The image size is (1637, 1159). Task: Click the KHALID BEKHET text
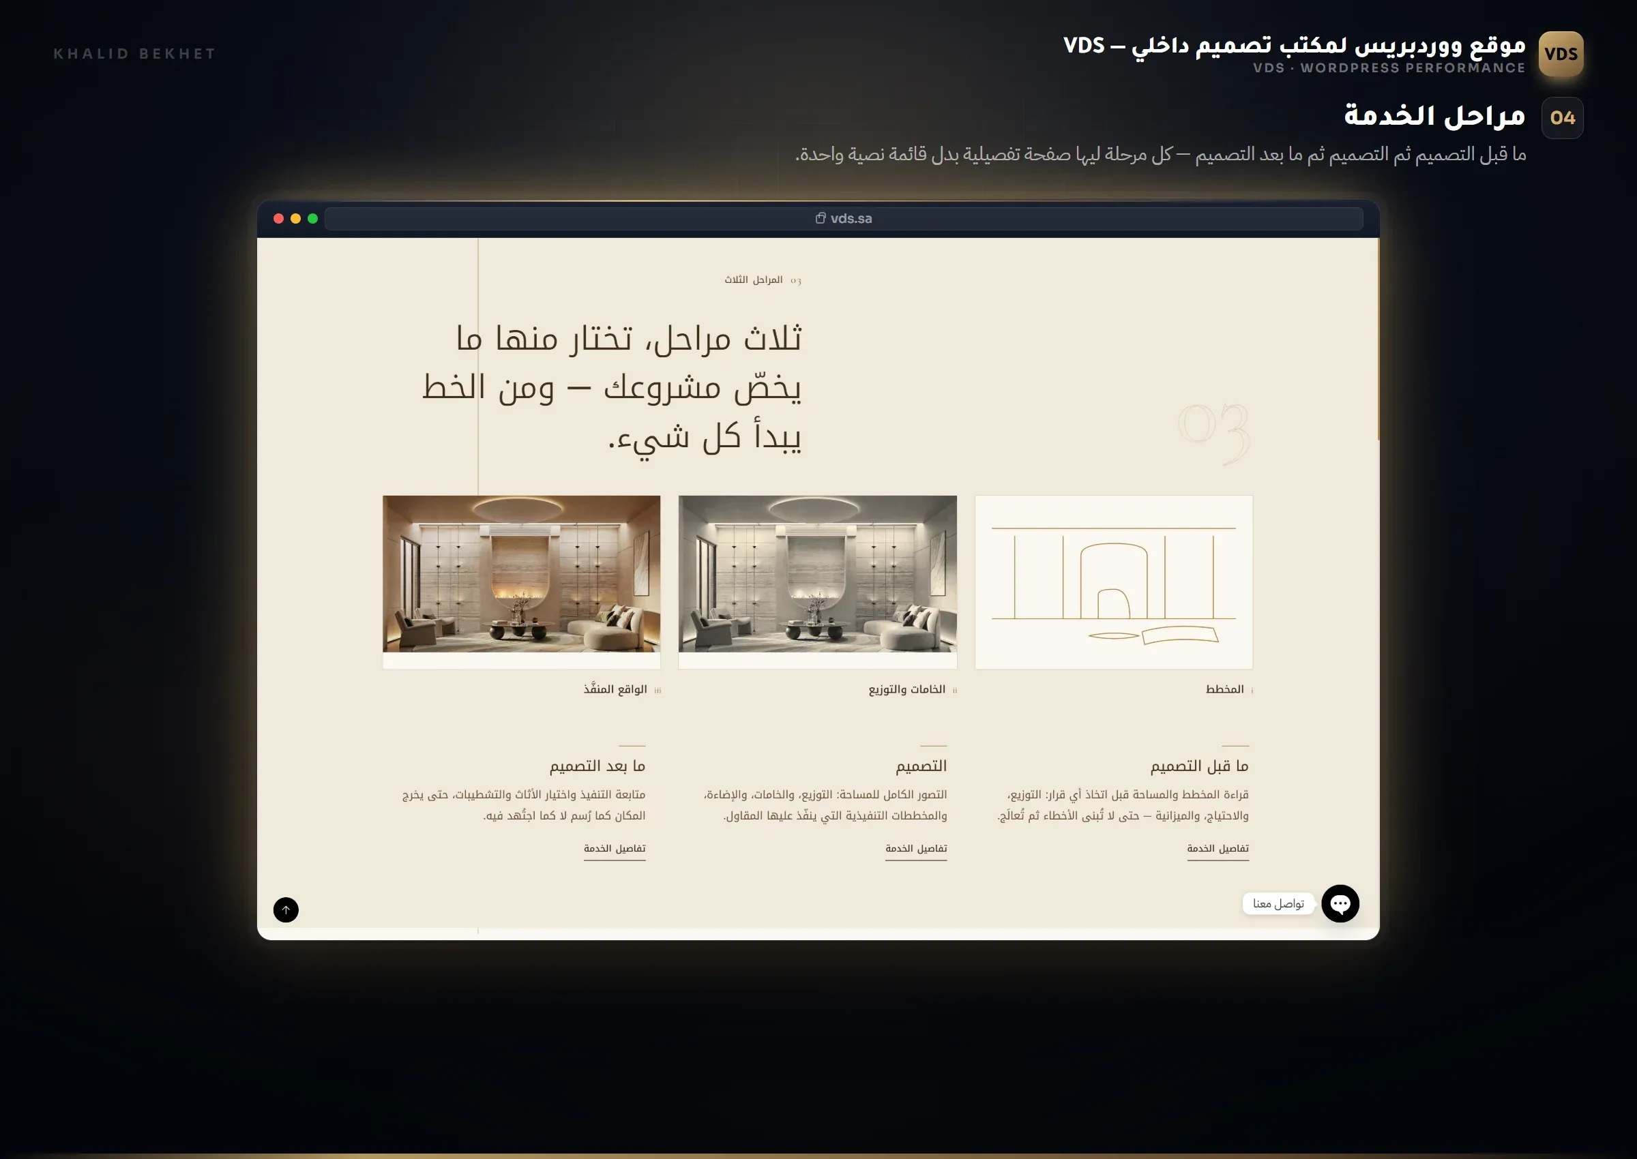coord(134,54)
